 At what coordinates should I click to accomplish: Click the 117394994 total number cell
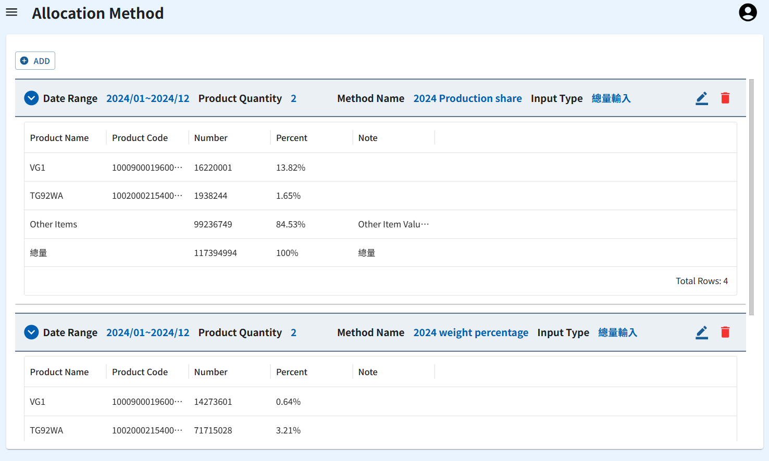pyautogui.click(x=215, y=253)
